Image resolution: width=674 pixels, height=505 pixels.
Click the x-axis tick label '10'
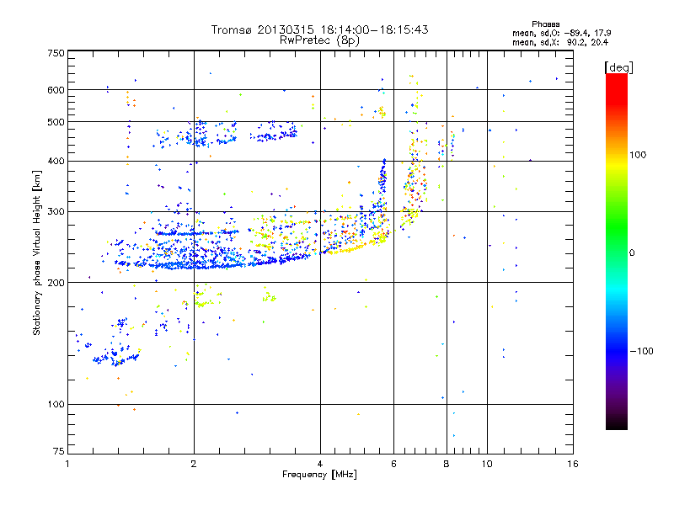(487, 464)
